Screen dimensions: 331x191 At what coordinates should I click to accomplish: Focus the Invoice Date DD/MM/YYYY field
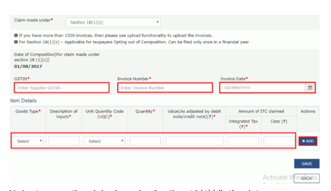(x=262, y=88)
